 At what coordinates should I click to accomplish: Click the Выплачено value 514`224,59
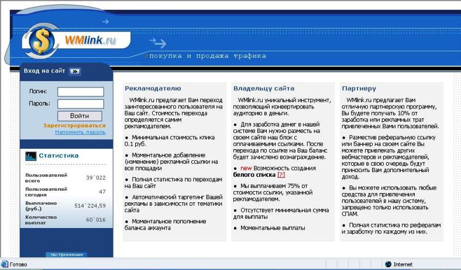click(x=90, y=206)
